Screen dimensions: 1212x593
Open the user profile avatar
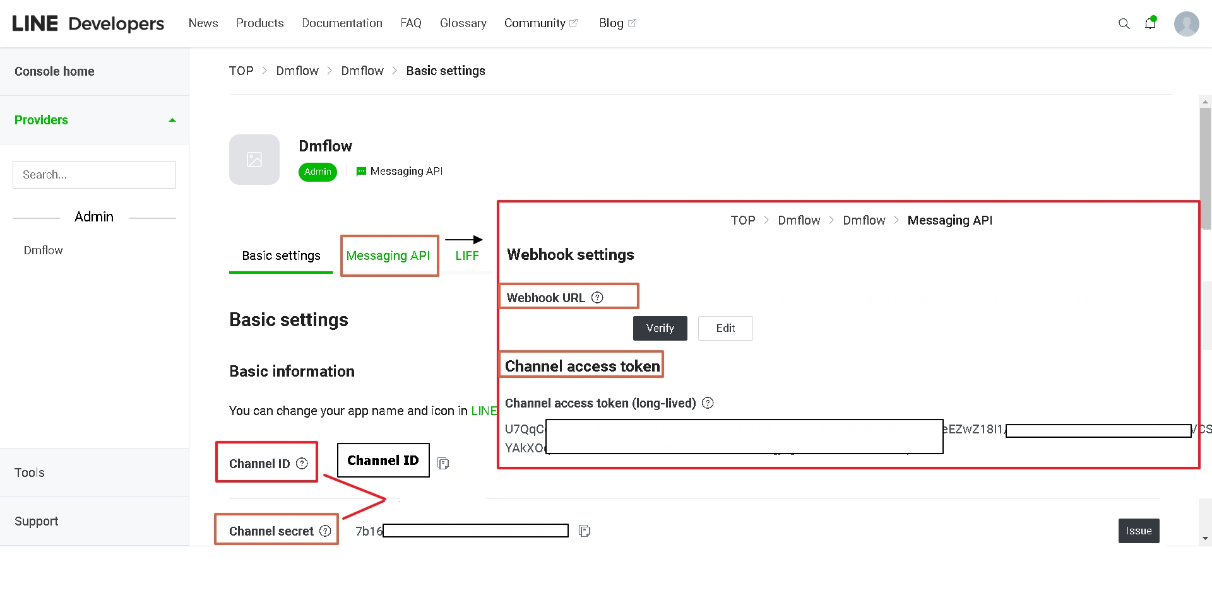point(1186,24)
